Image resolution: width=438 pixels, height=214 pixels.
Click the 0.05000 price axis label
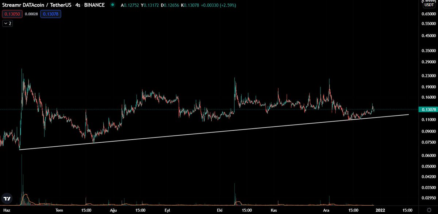[x=429, y=167]
